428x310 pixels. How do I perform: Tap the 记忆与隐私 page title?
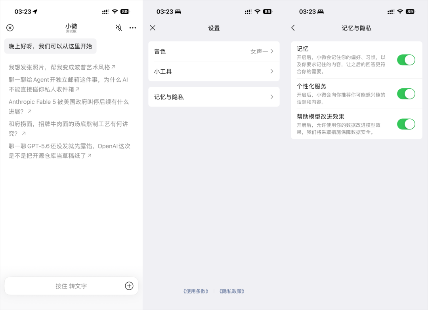point(357,28)
